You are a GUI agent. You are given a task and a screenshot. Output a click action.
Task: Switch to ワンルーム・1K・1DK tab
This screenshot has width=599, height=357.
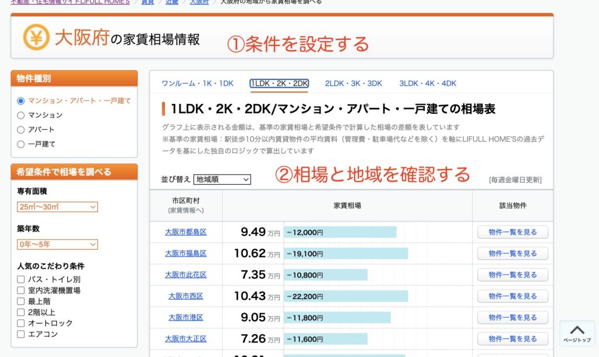tap(197, 84)
